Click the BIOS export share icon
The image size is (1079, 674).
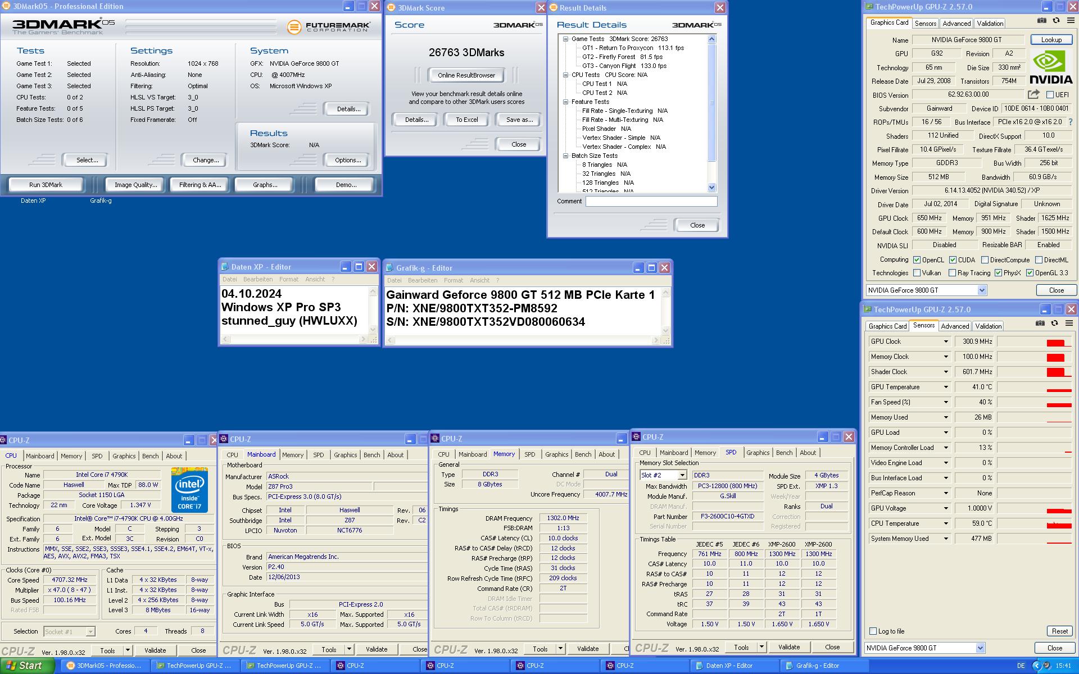click(x=1034, y=94)
